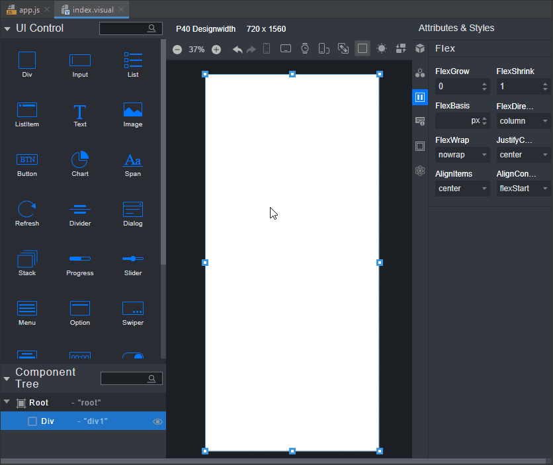
Task: Undo the last canvas action
Action: pyautogui.click(x=237, y=50)
